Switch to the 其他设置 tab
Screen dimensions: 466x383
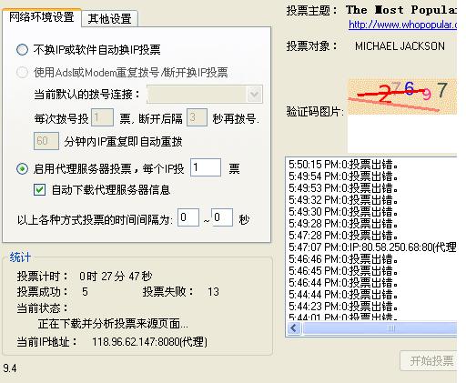click(110, 18)
